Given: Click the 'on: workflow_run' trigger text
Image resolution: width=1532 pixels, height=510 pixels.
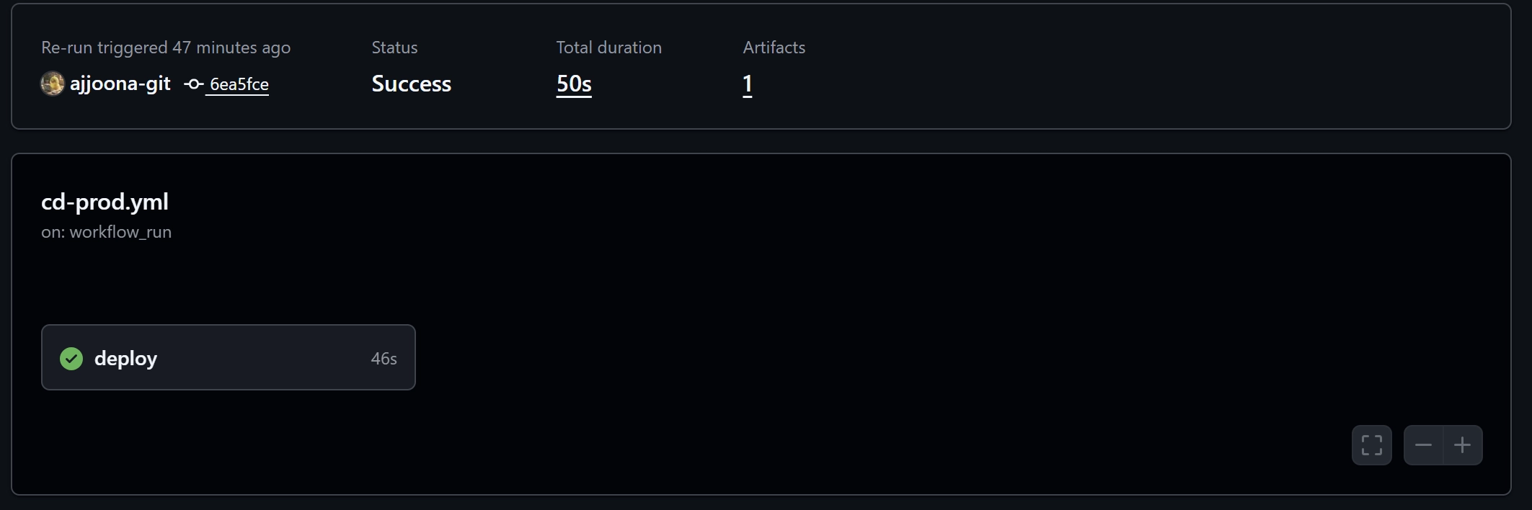Looking at the screenshot, I should (x=106, y=232).
